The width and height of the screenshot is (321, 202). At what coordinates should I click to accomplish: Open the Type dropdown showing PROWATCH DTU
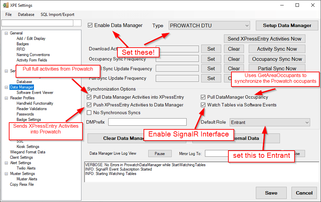point(209,25)
